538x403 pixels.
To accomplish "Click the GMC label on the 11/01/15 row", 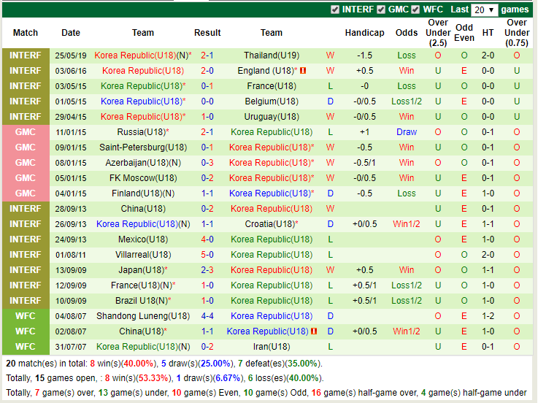I will coord(26,132).
